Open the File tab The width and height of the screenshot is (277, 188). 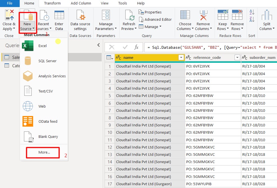pos(10,3)
